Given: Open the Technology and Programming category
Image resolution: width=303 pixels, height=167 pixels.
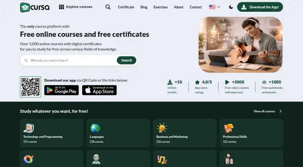Looking at the screenshot, I should coord(52,133).
